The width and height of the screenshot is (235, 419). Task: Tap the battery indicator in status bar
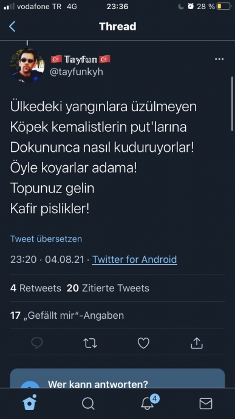tap(224, 7)
